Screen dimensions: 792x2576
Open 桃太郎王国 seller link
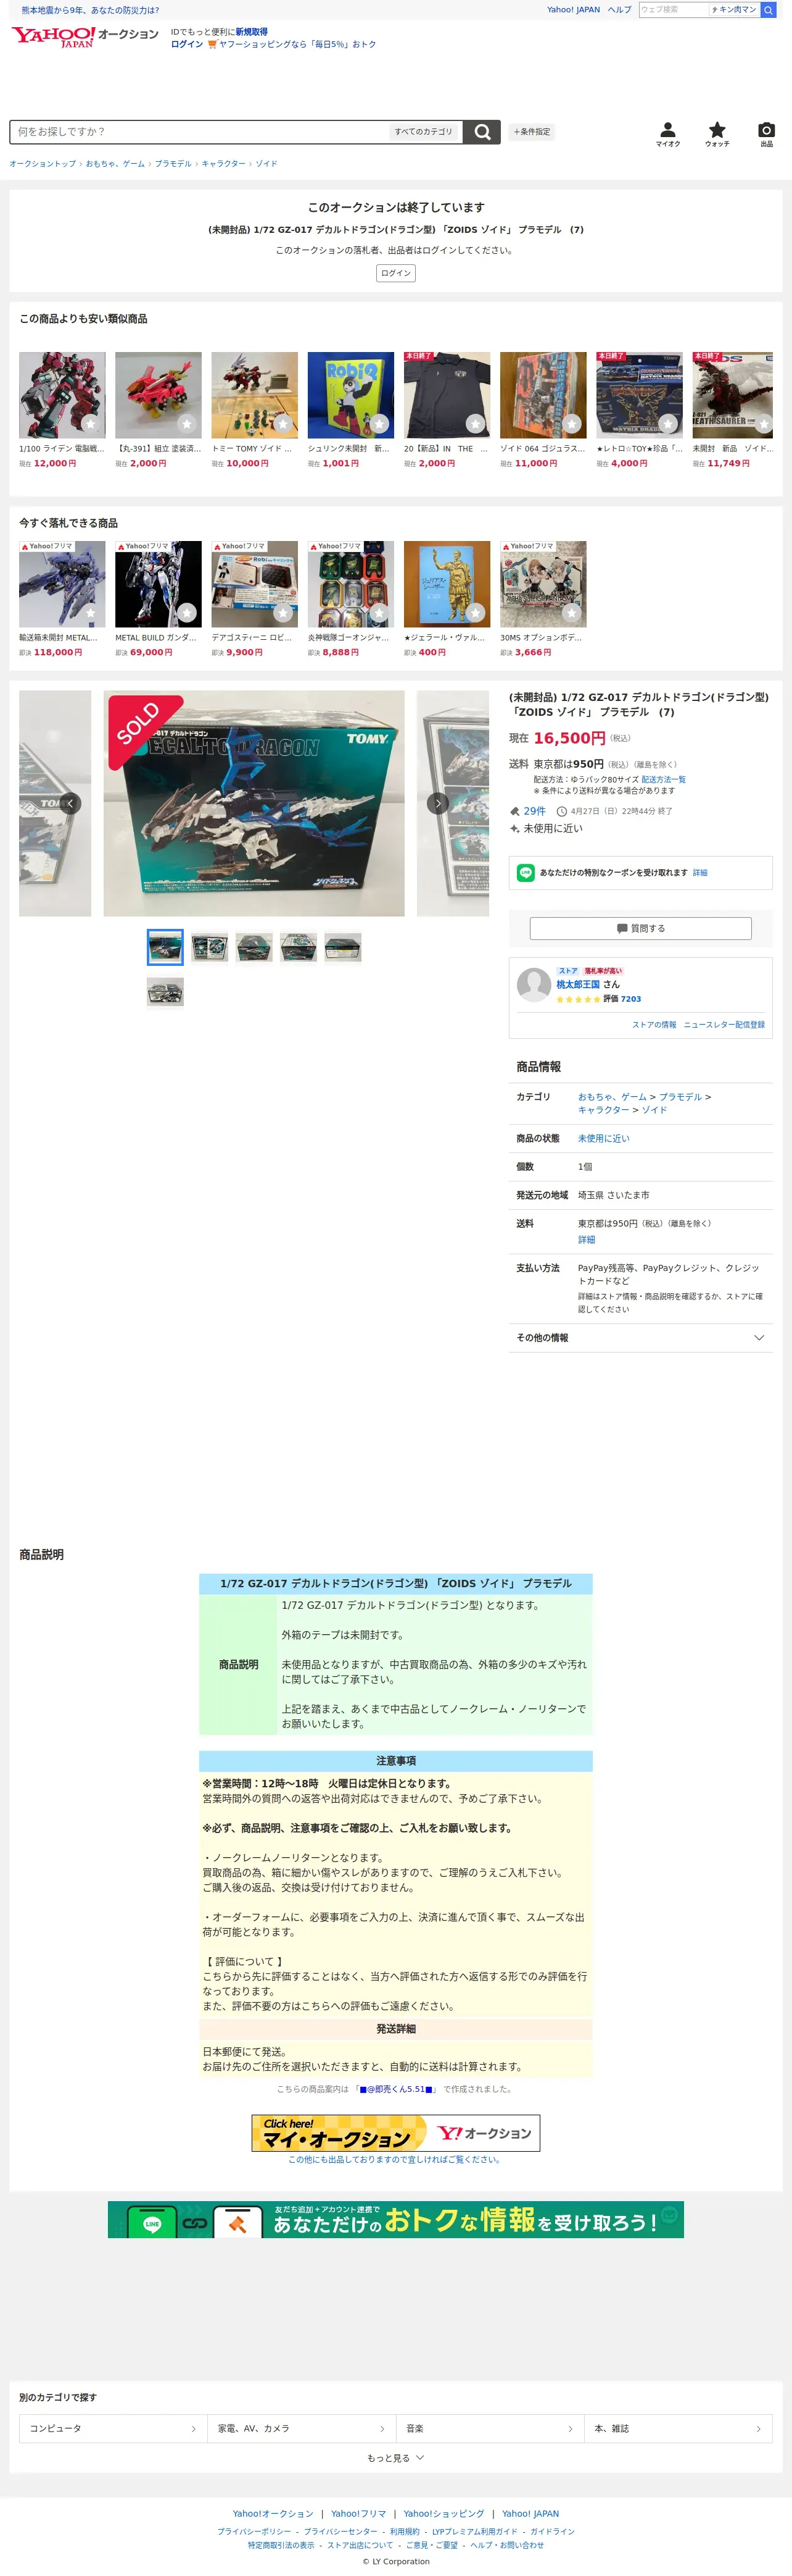578,985
